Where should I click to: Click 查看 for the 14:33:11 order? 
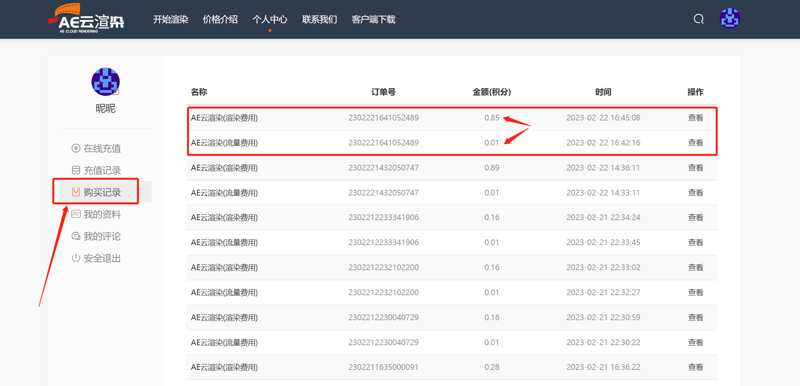tap(695, 193)
